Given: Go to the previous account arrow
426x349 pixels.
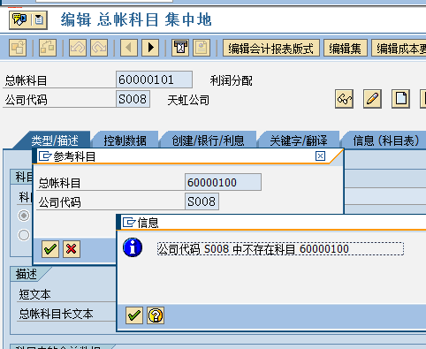Looking at the screenshot, I should click(x=129, y=48).
